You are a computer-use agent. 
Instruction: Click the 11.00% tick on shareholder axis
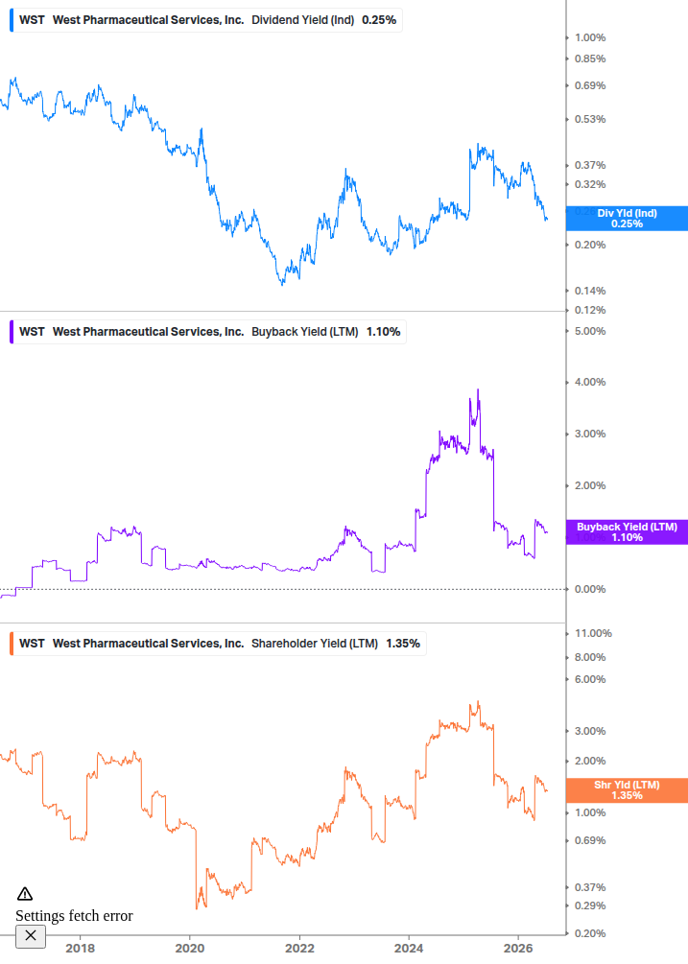[x=593, y=634]
